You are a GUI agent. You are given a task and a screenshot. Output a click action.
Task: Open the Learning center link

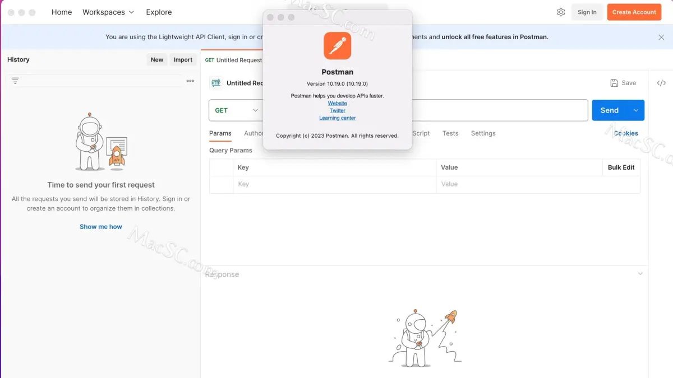(x=338, y=118)
